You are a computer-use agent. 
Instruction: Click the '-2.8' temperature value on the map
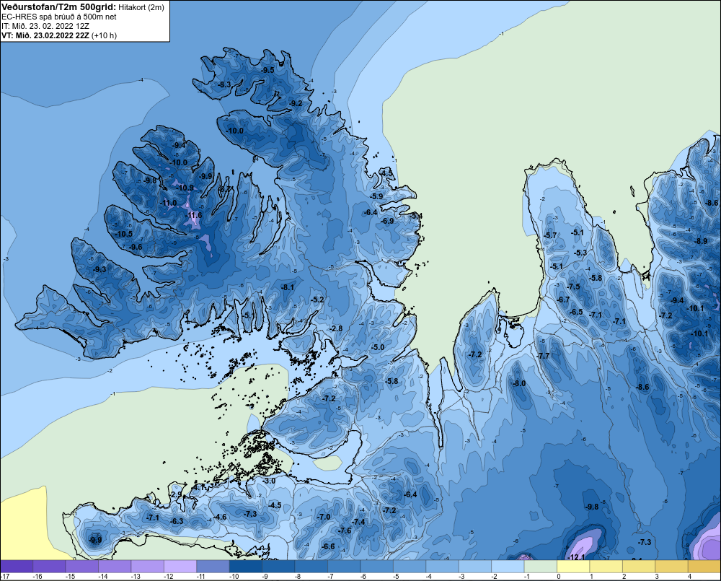[x=337, y=328]
